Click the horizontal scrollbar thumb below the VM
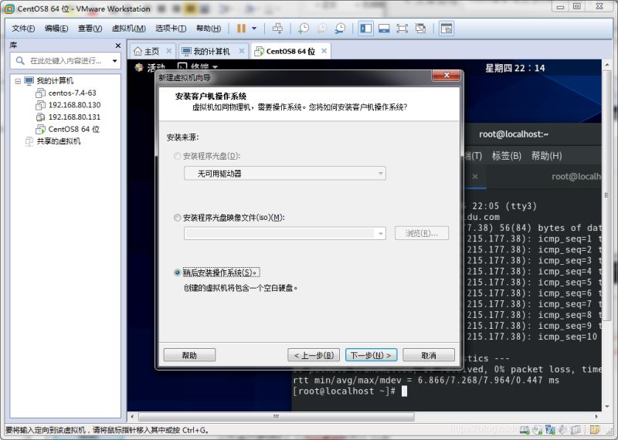This screenshot has width=618, height=440. pos(277,416)
